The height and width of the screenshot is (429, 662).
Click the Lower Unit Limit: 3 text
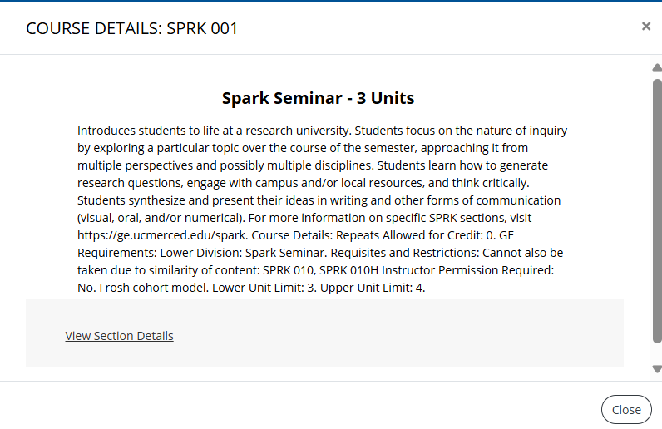click(264, 288)
